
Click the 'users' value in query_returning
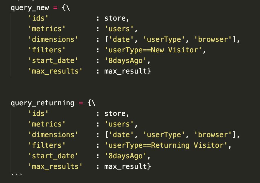point(119,124)
